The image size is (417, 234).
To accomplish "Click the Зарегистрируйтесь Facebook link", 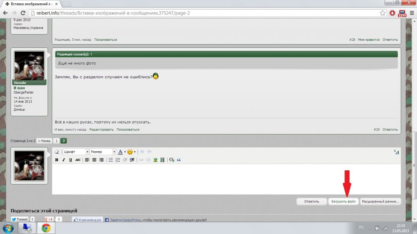I will [x=125, y=220].
